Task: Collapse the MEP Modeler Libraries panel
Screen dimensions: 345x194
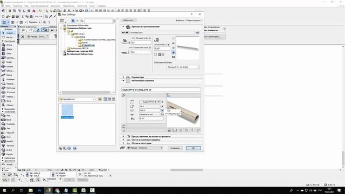Action: [x=123, y=81]
